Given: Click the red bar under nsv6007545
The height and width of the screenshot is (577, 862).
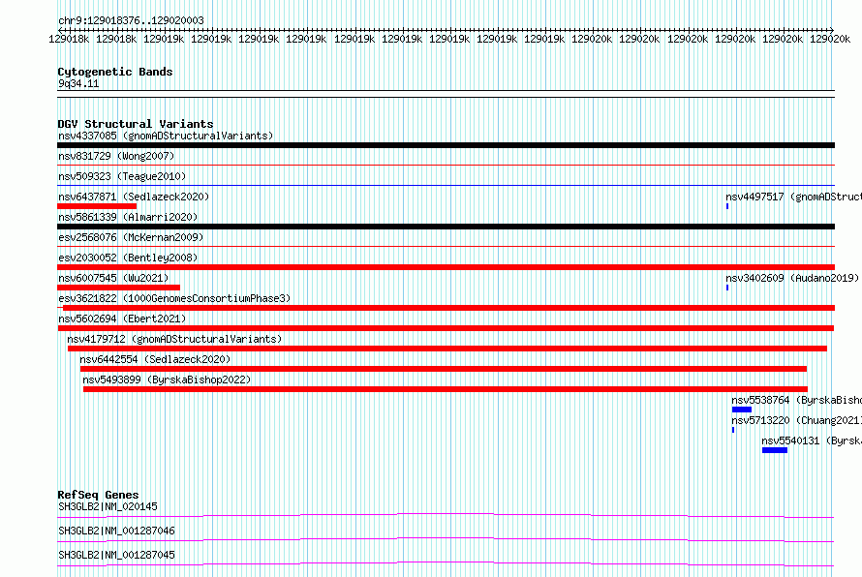Looking at the screenshot, I should coord(119,288).
